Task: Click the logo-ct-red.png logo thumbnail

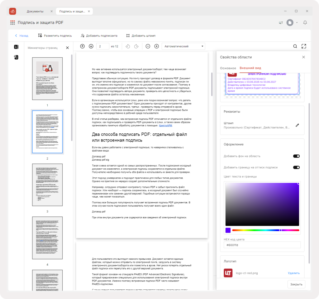Action: click(228, 273)
